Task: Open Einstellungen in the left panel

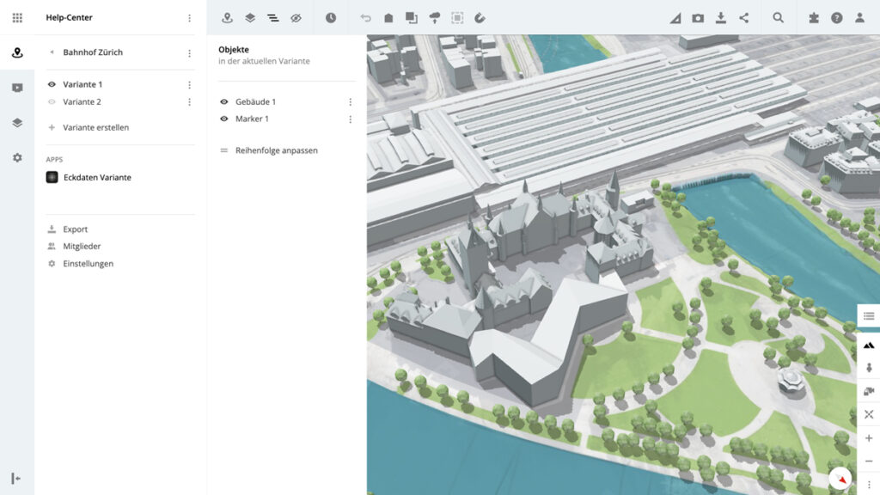Action: click(88, 264)
